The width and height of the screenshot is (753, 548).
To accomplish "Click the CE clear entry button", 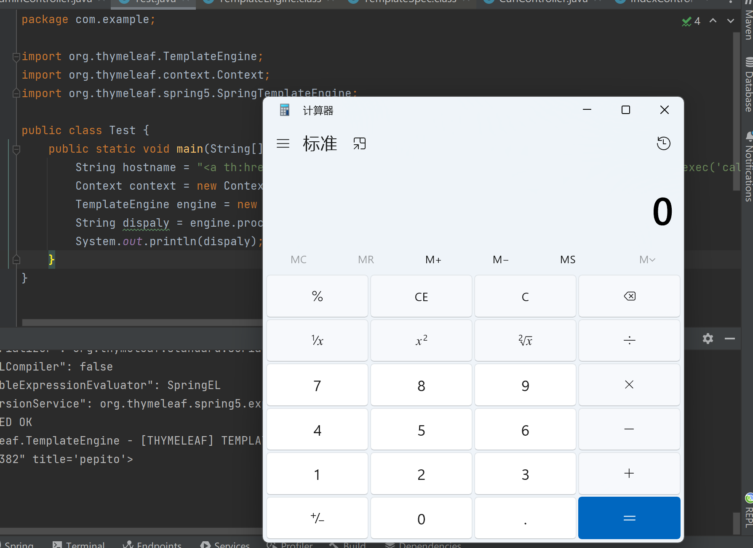I will pyautogui.click(x=421, y=297).
